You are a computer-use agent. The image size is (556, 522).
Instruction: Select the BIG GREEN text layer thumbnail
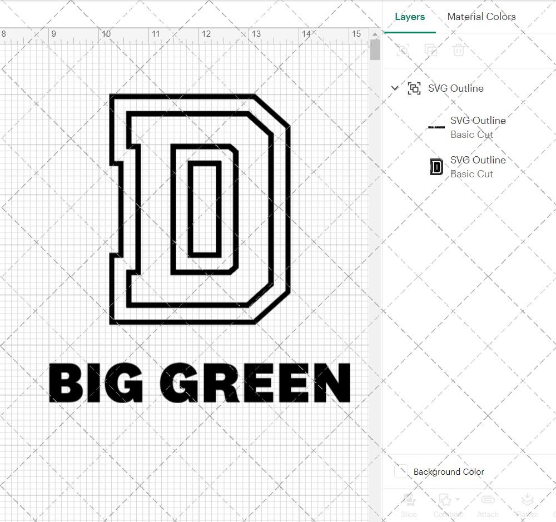pos(436,127)
